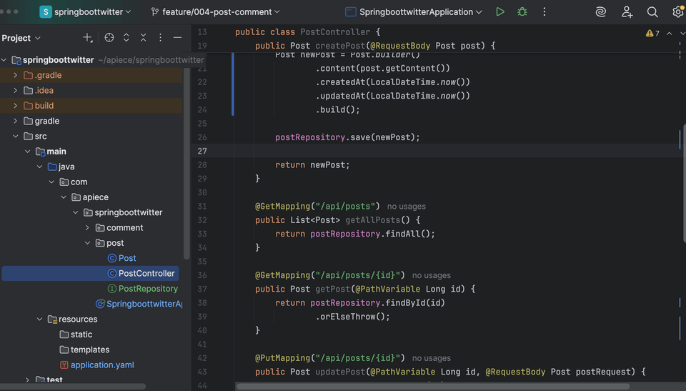Open Project panel options three-dot menu
The height and width of the screenshot is (391, 686).
coord(160,38)
